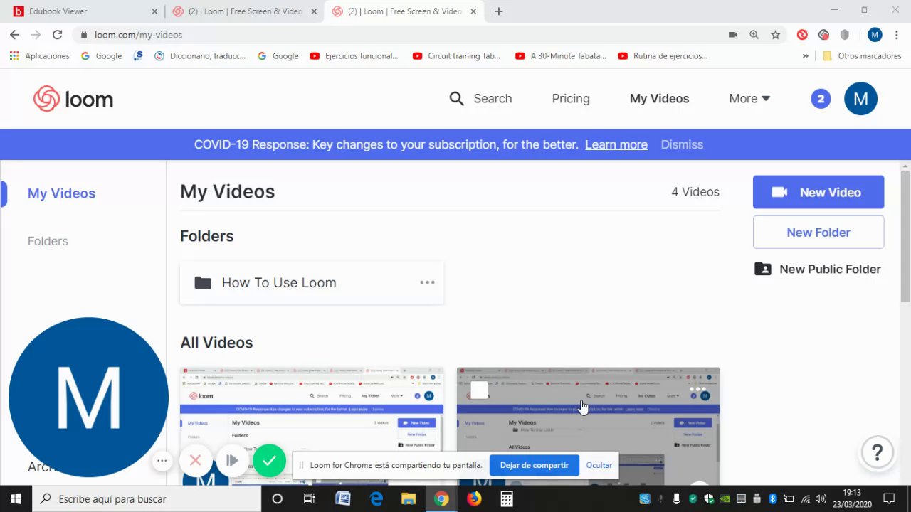Image resolution: width=911 pixels, height=512 pixels.
Task: Open the second, grayed-out video thumbnail
Action: point(588,425)
